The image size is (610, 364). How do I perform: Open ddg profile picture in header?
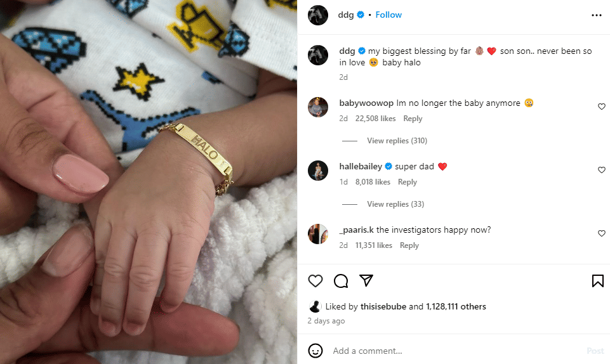click(318, 15)
